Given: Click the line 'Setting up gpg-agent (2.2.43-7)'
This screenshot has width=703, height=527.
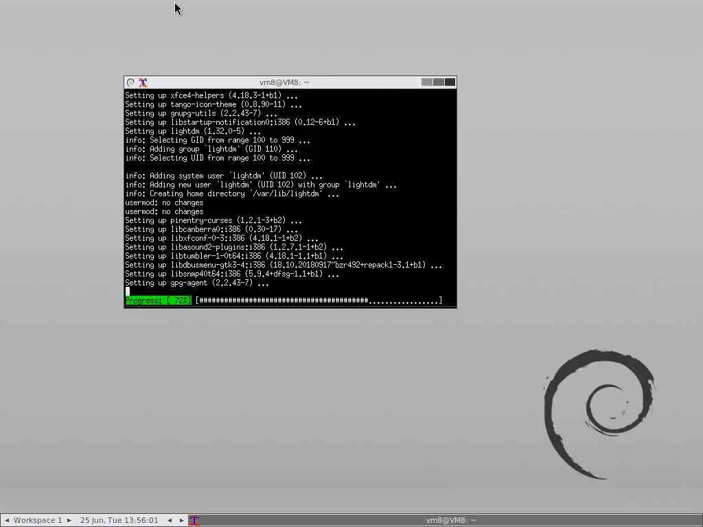Looking at the screenshot, I should [197, 283].
